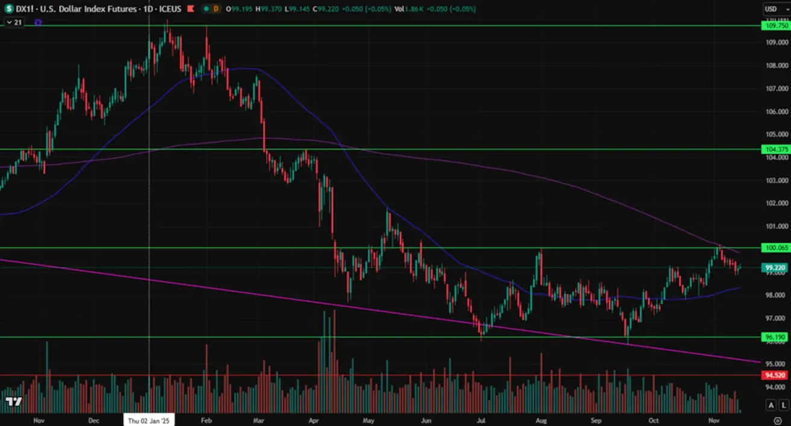Click the green S symbol logo icon
The width and height of the screenshot is (791, 426).
(x=8, y=9)
